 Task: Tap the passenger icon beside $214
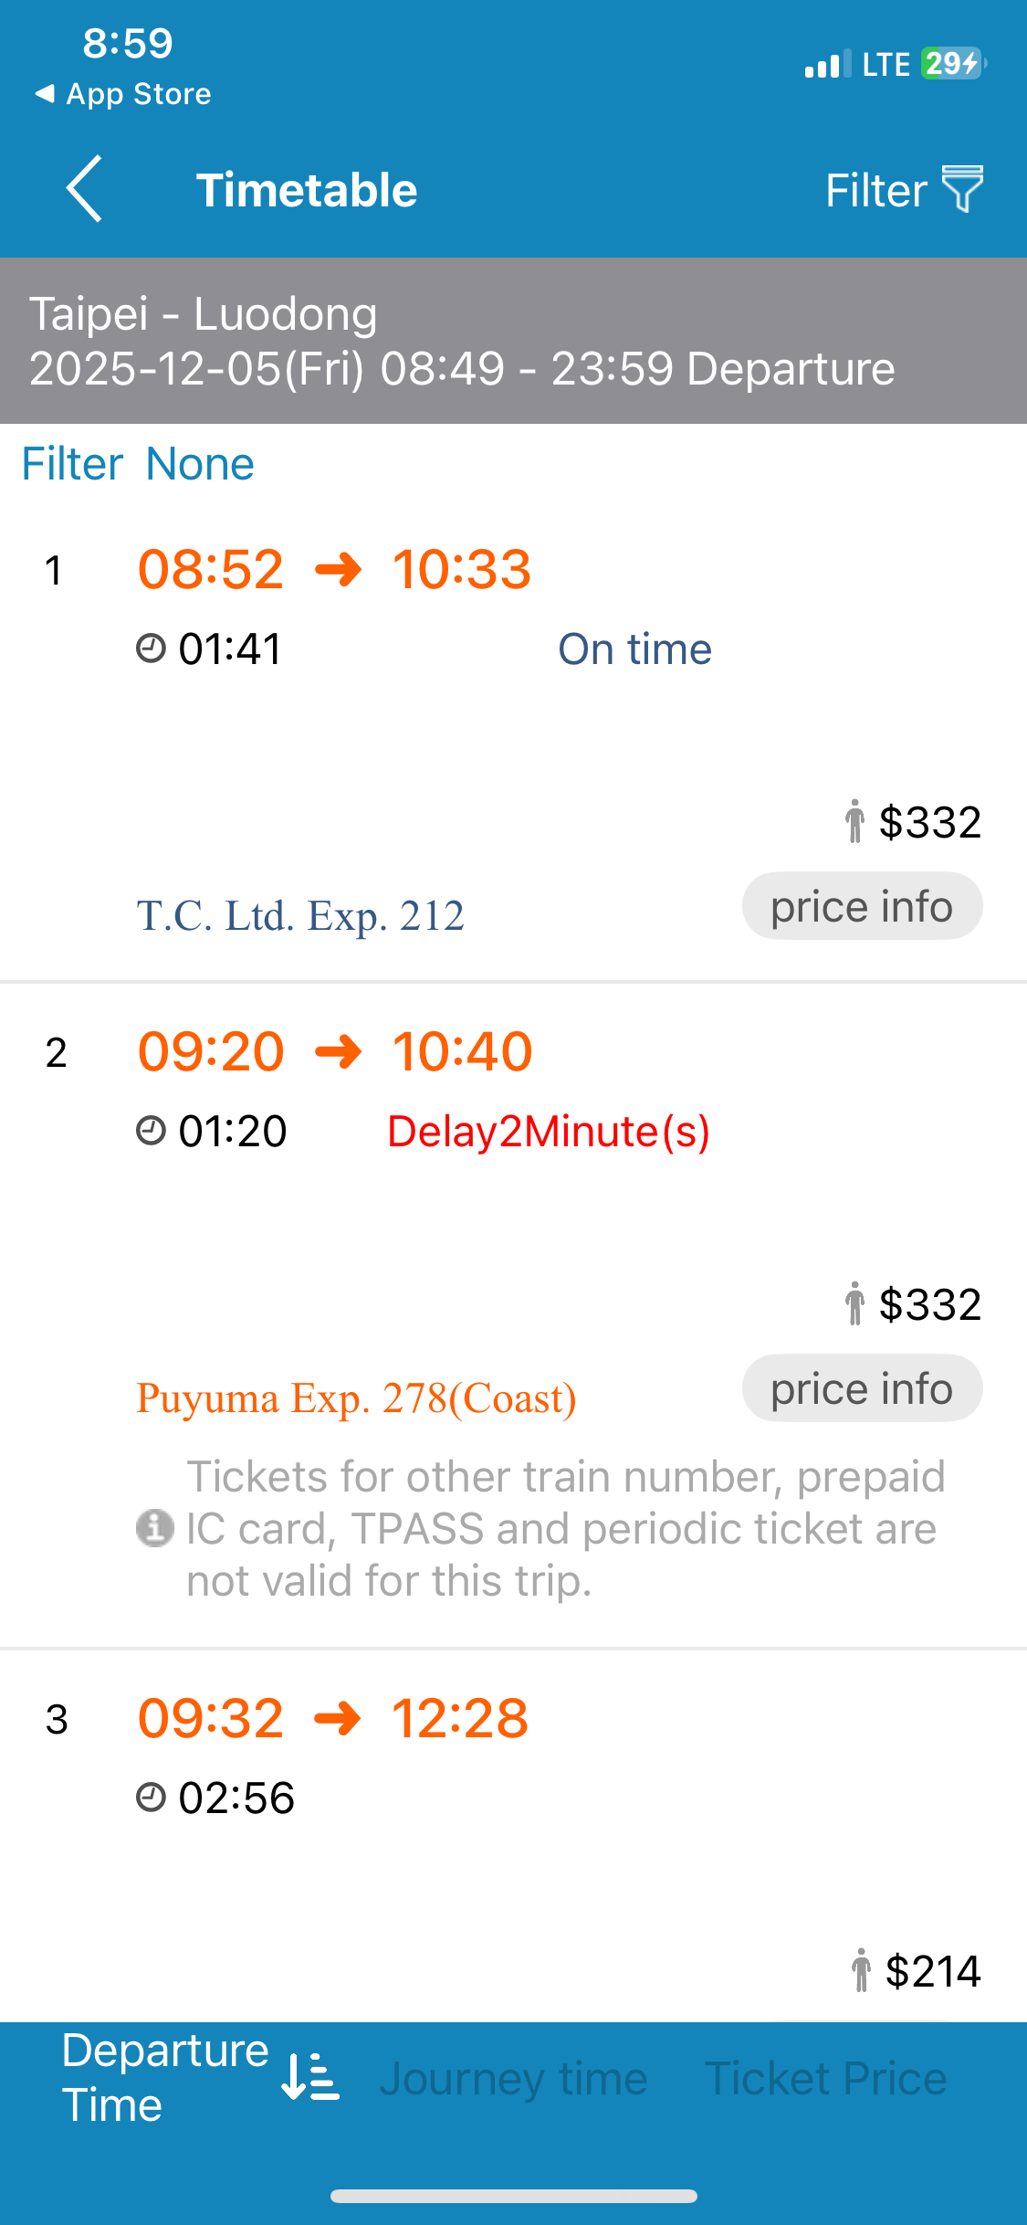point(860,1970)
